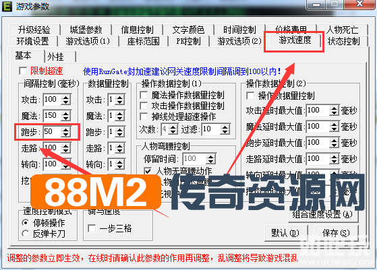Minimize the 游戏参数 window
Screen dimensions: 377x270
[x=316, y=4]
